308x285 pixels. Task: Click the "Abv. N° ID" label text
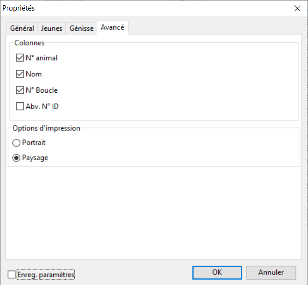click(42, 106)
